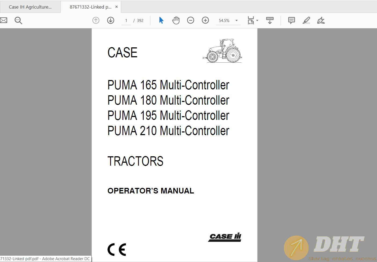Screen dimensions: 377x262
Task: Select the highlight text tool
Action: tap(306, 20)
